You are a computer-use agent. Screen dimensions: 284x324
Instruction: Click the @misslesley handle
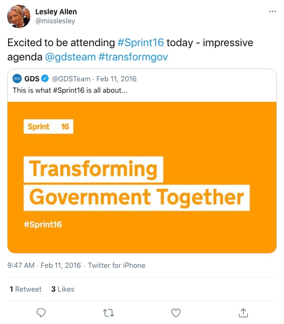55,21
